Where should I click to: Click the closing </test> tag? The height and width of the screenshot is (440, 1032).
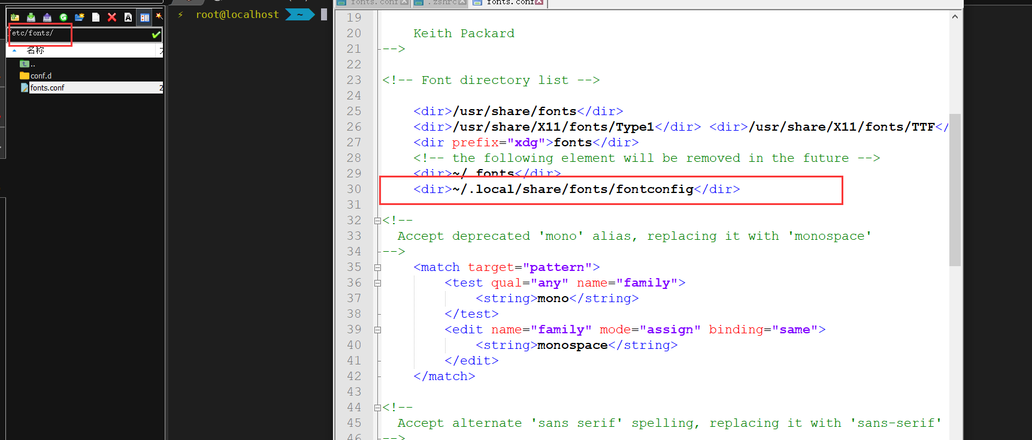click(x=471, y=314)
